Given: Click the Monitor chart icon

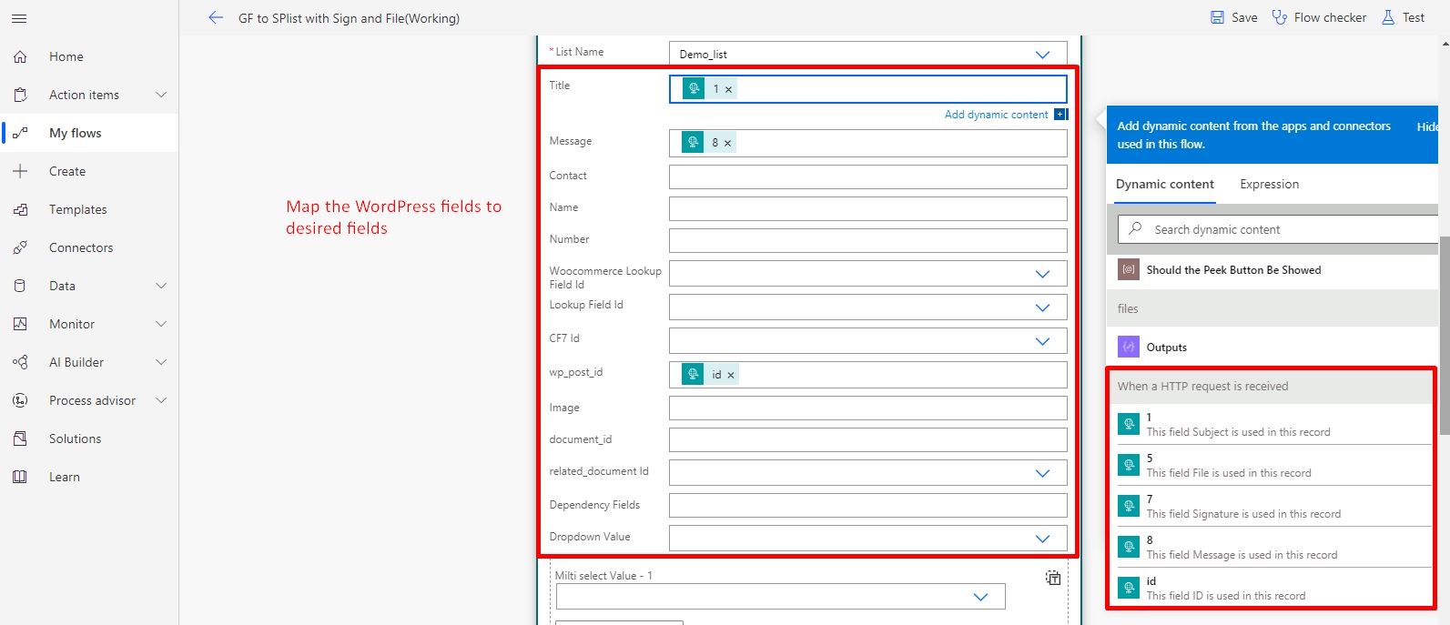Looking at the screenshot, I should (x=20, y=324).
